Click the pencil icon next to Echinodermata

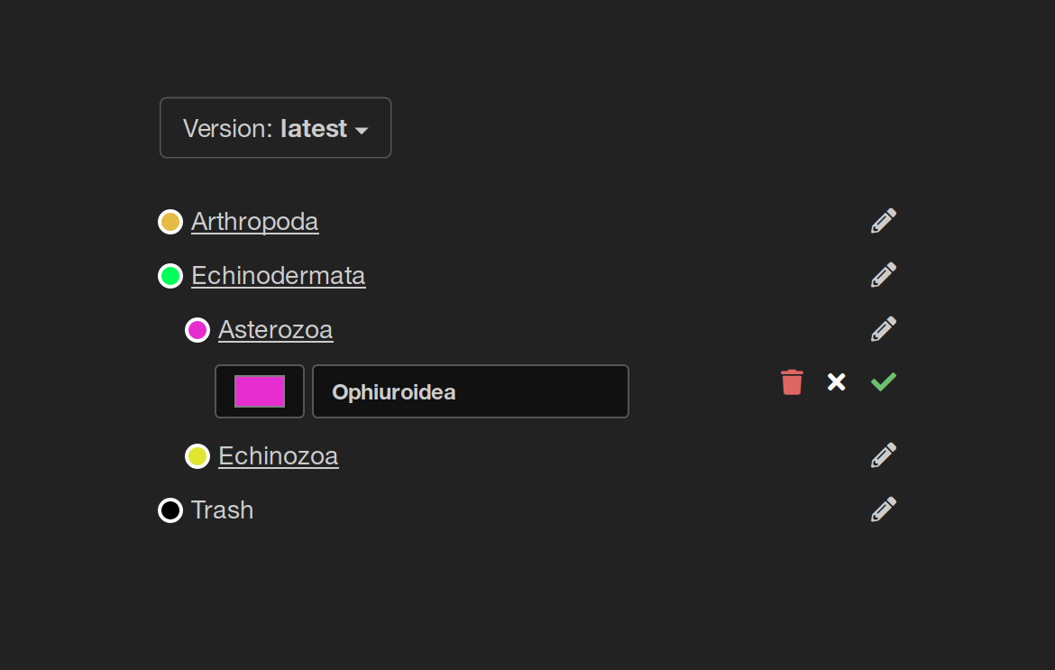[884, 275]
